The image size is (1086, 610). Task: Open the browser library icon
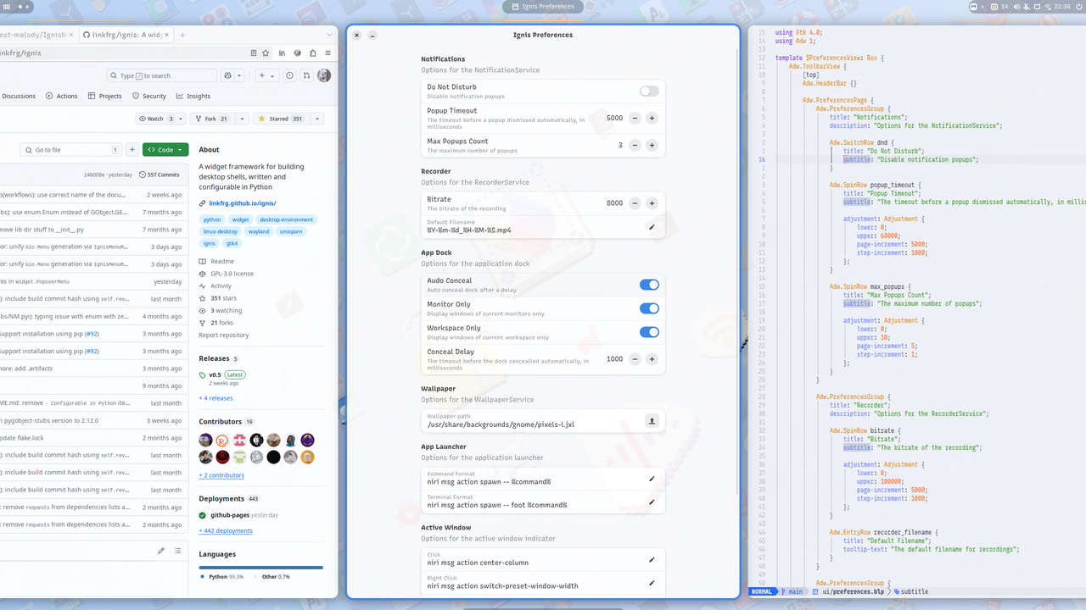pyautogui.click(x=283, y=53)
